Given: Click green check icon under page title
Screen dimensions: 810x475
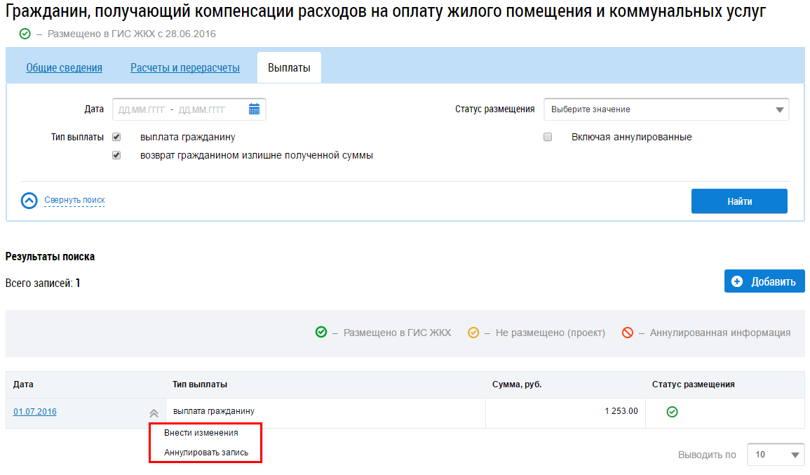Looking at the screenshot, I should [x=25, y=34].
